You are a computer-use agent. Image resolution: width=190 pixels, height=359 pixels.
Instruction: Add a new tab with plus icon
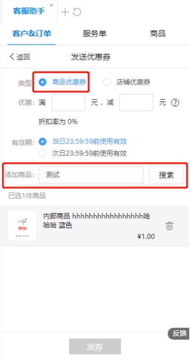(x=65, y=12)
